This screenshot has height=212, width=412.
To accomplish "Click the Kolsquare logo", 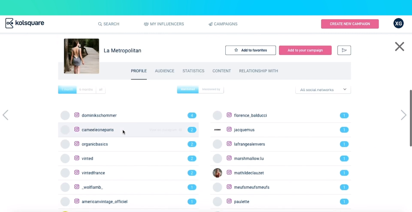I will coord(25,23).
